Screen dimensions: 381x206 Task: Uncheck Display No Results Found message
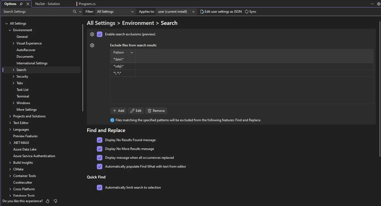100,140
